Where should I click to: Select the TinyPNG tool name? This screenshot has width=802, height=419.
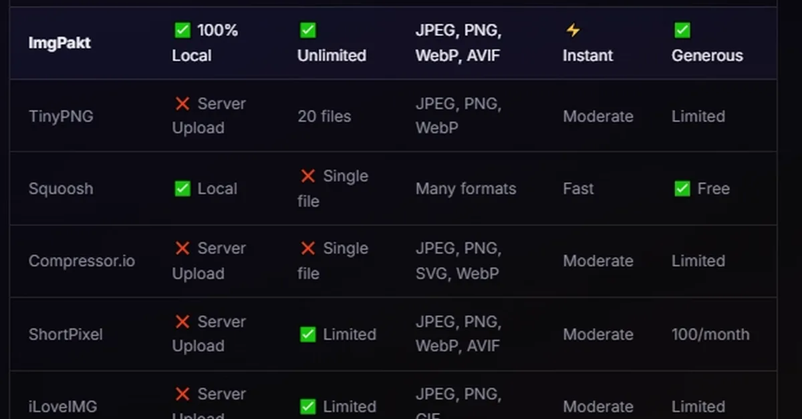[61, 116]
